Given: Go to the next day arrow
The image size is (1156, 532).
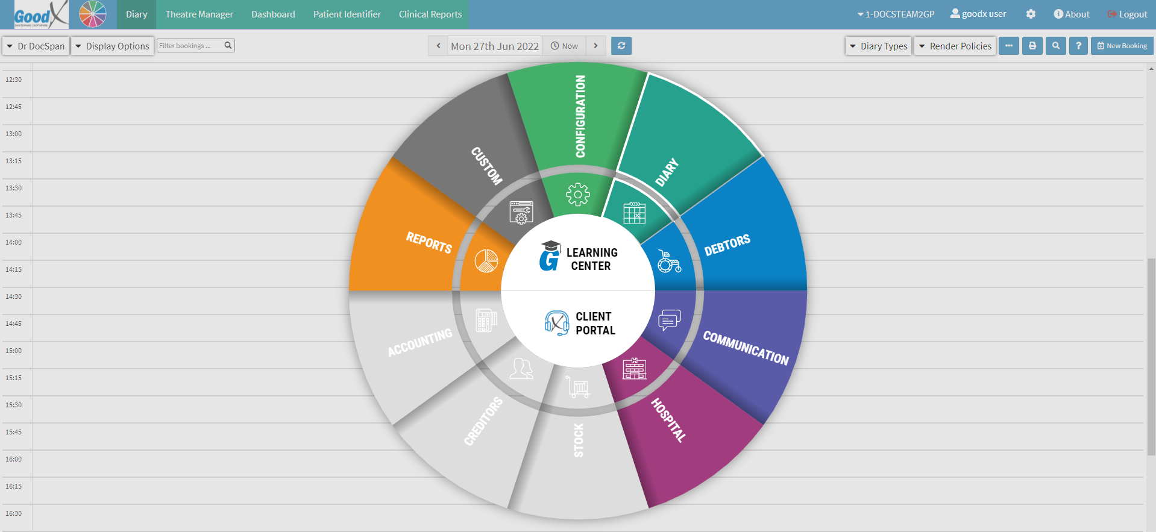Looking at the screenshot, I should [x=595, y=46].
